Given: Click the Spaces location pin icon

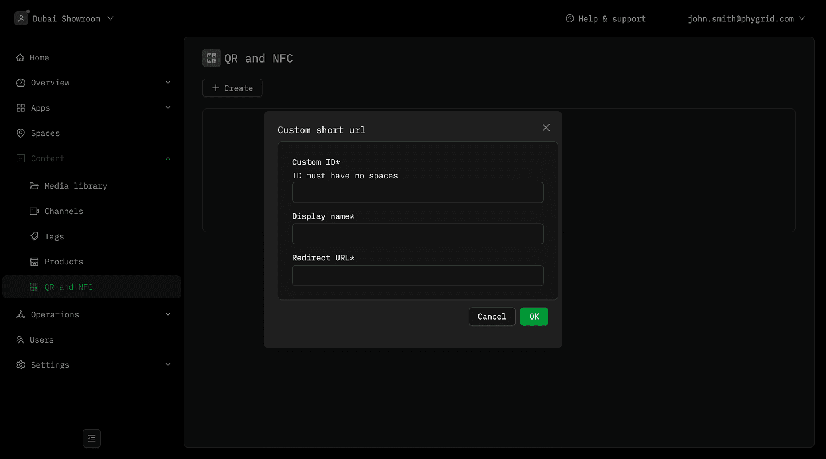Looking at the screenshot, I should click(21, 133).
